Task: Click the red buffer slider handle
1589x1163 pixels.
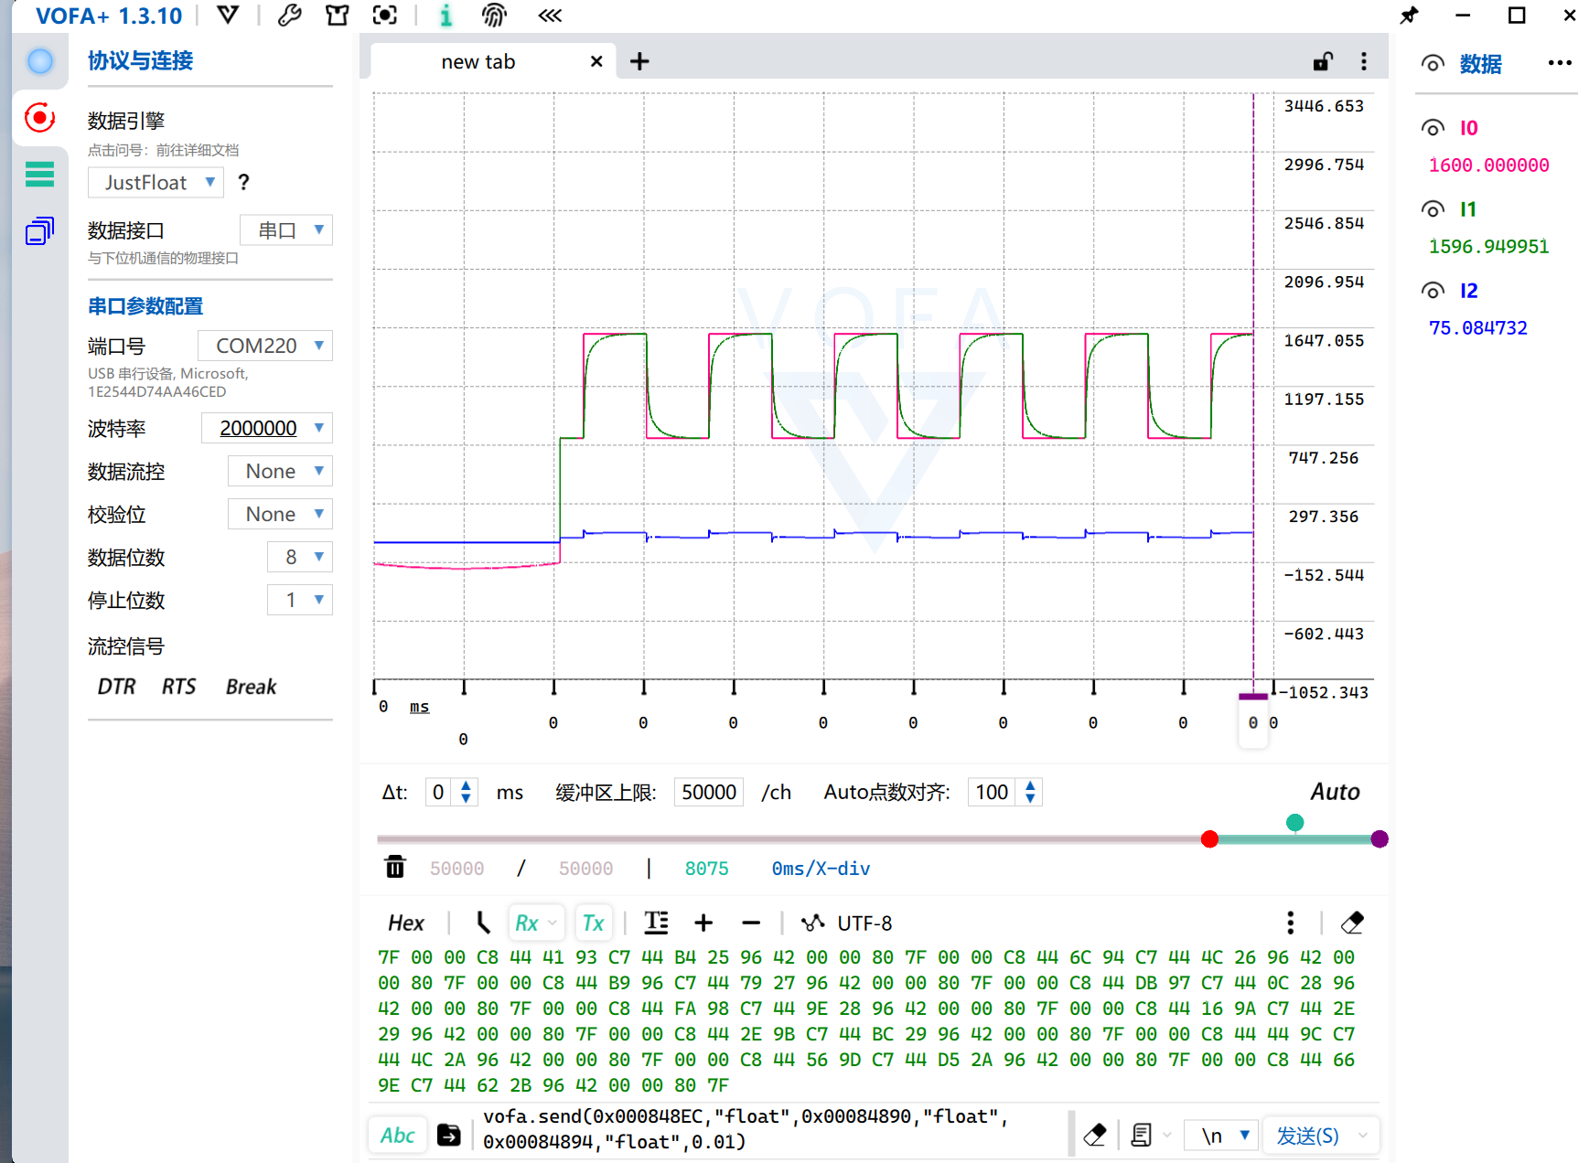Action: click(1209, 839)
